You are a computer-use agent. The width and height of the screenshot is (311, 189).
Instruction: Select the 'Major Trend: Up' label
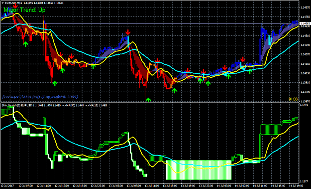[24, 10]
